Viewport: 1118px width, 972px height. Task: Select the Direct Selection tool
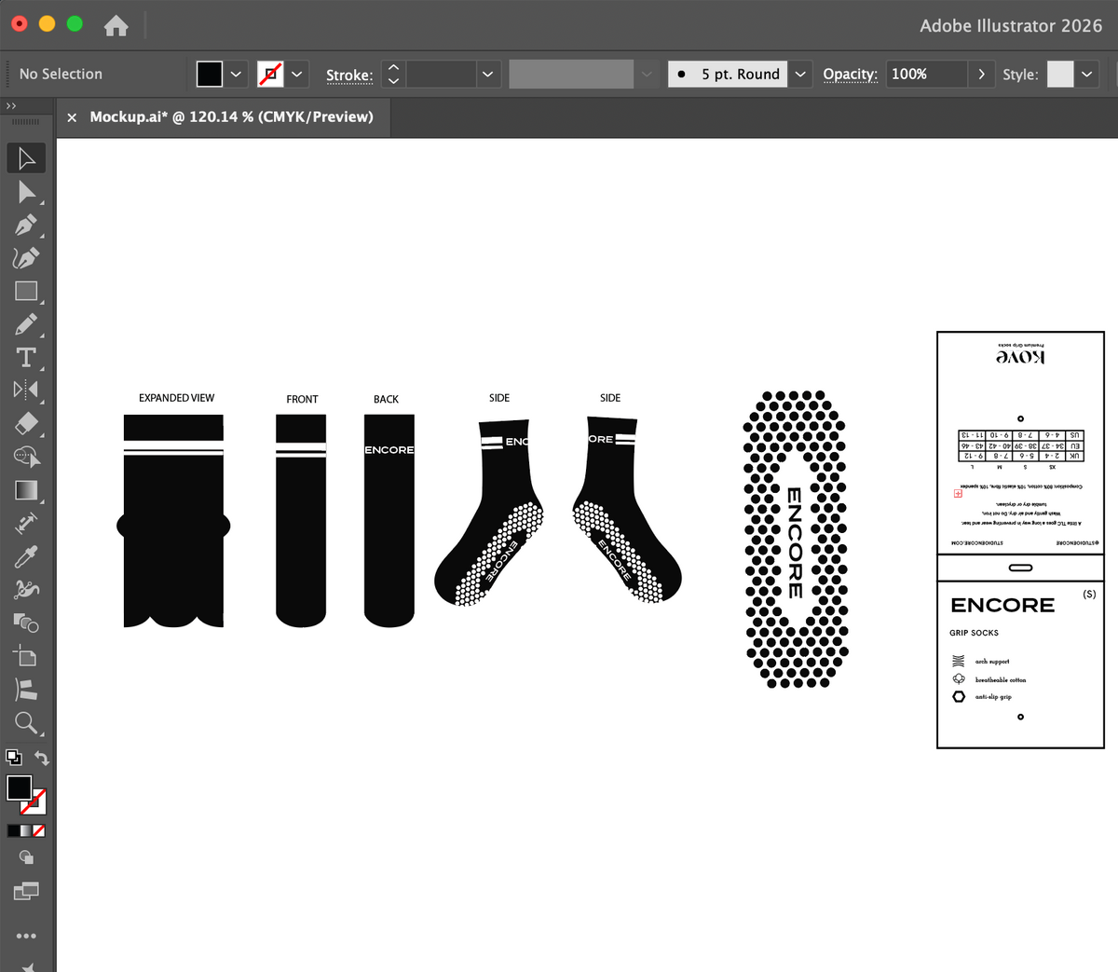[x=26, y=192]
